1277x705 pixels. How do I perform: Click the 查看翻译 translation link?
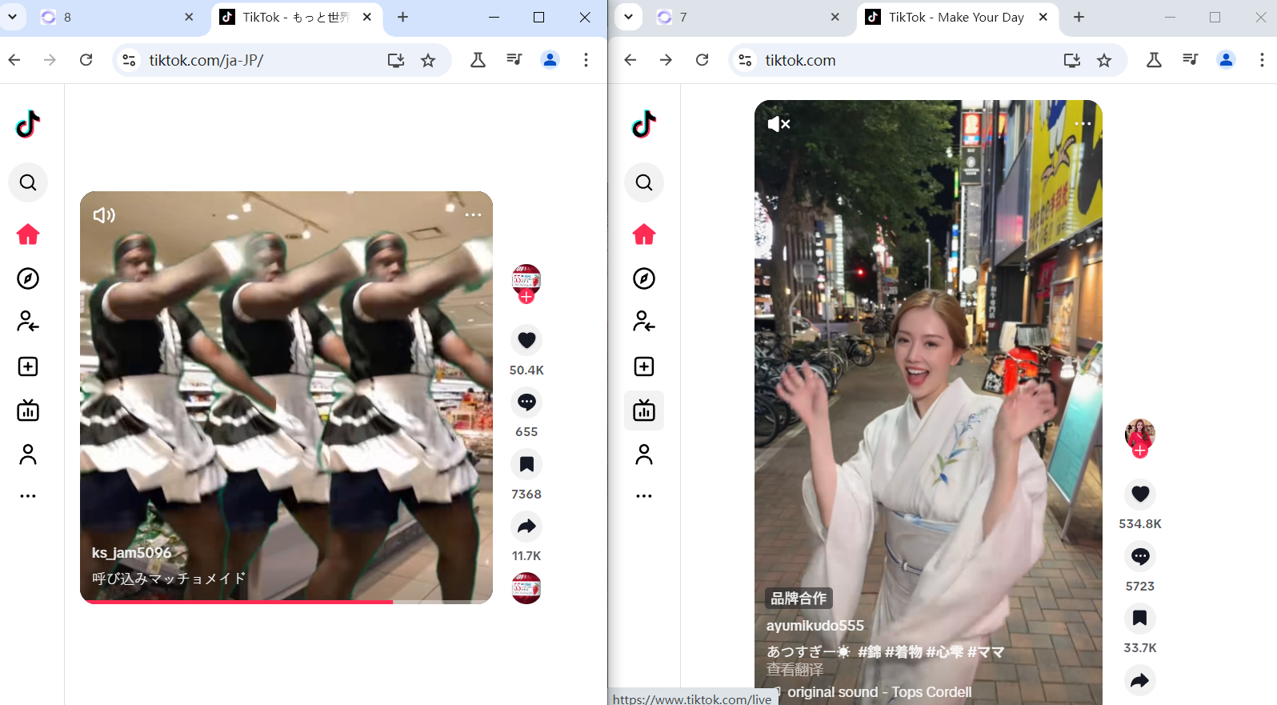coord(795,670)
